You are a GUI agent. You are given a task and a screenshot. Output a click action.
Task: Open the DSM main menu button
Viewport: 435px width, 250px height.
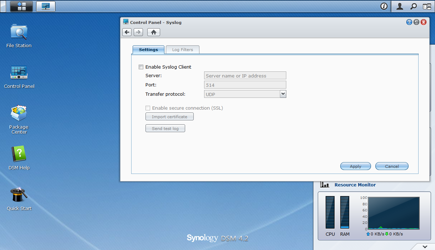click(x=21, y=6)
